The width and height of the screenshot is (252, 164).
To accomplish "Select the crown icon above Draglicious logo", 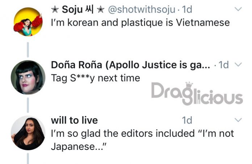I will point(189,85).
